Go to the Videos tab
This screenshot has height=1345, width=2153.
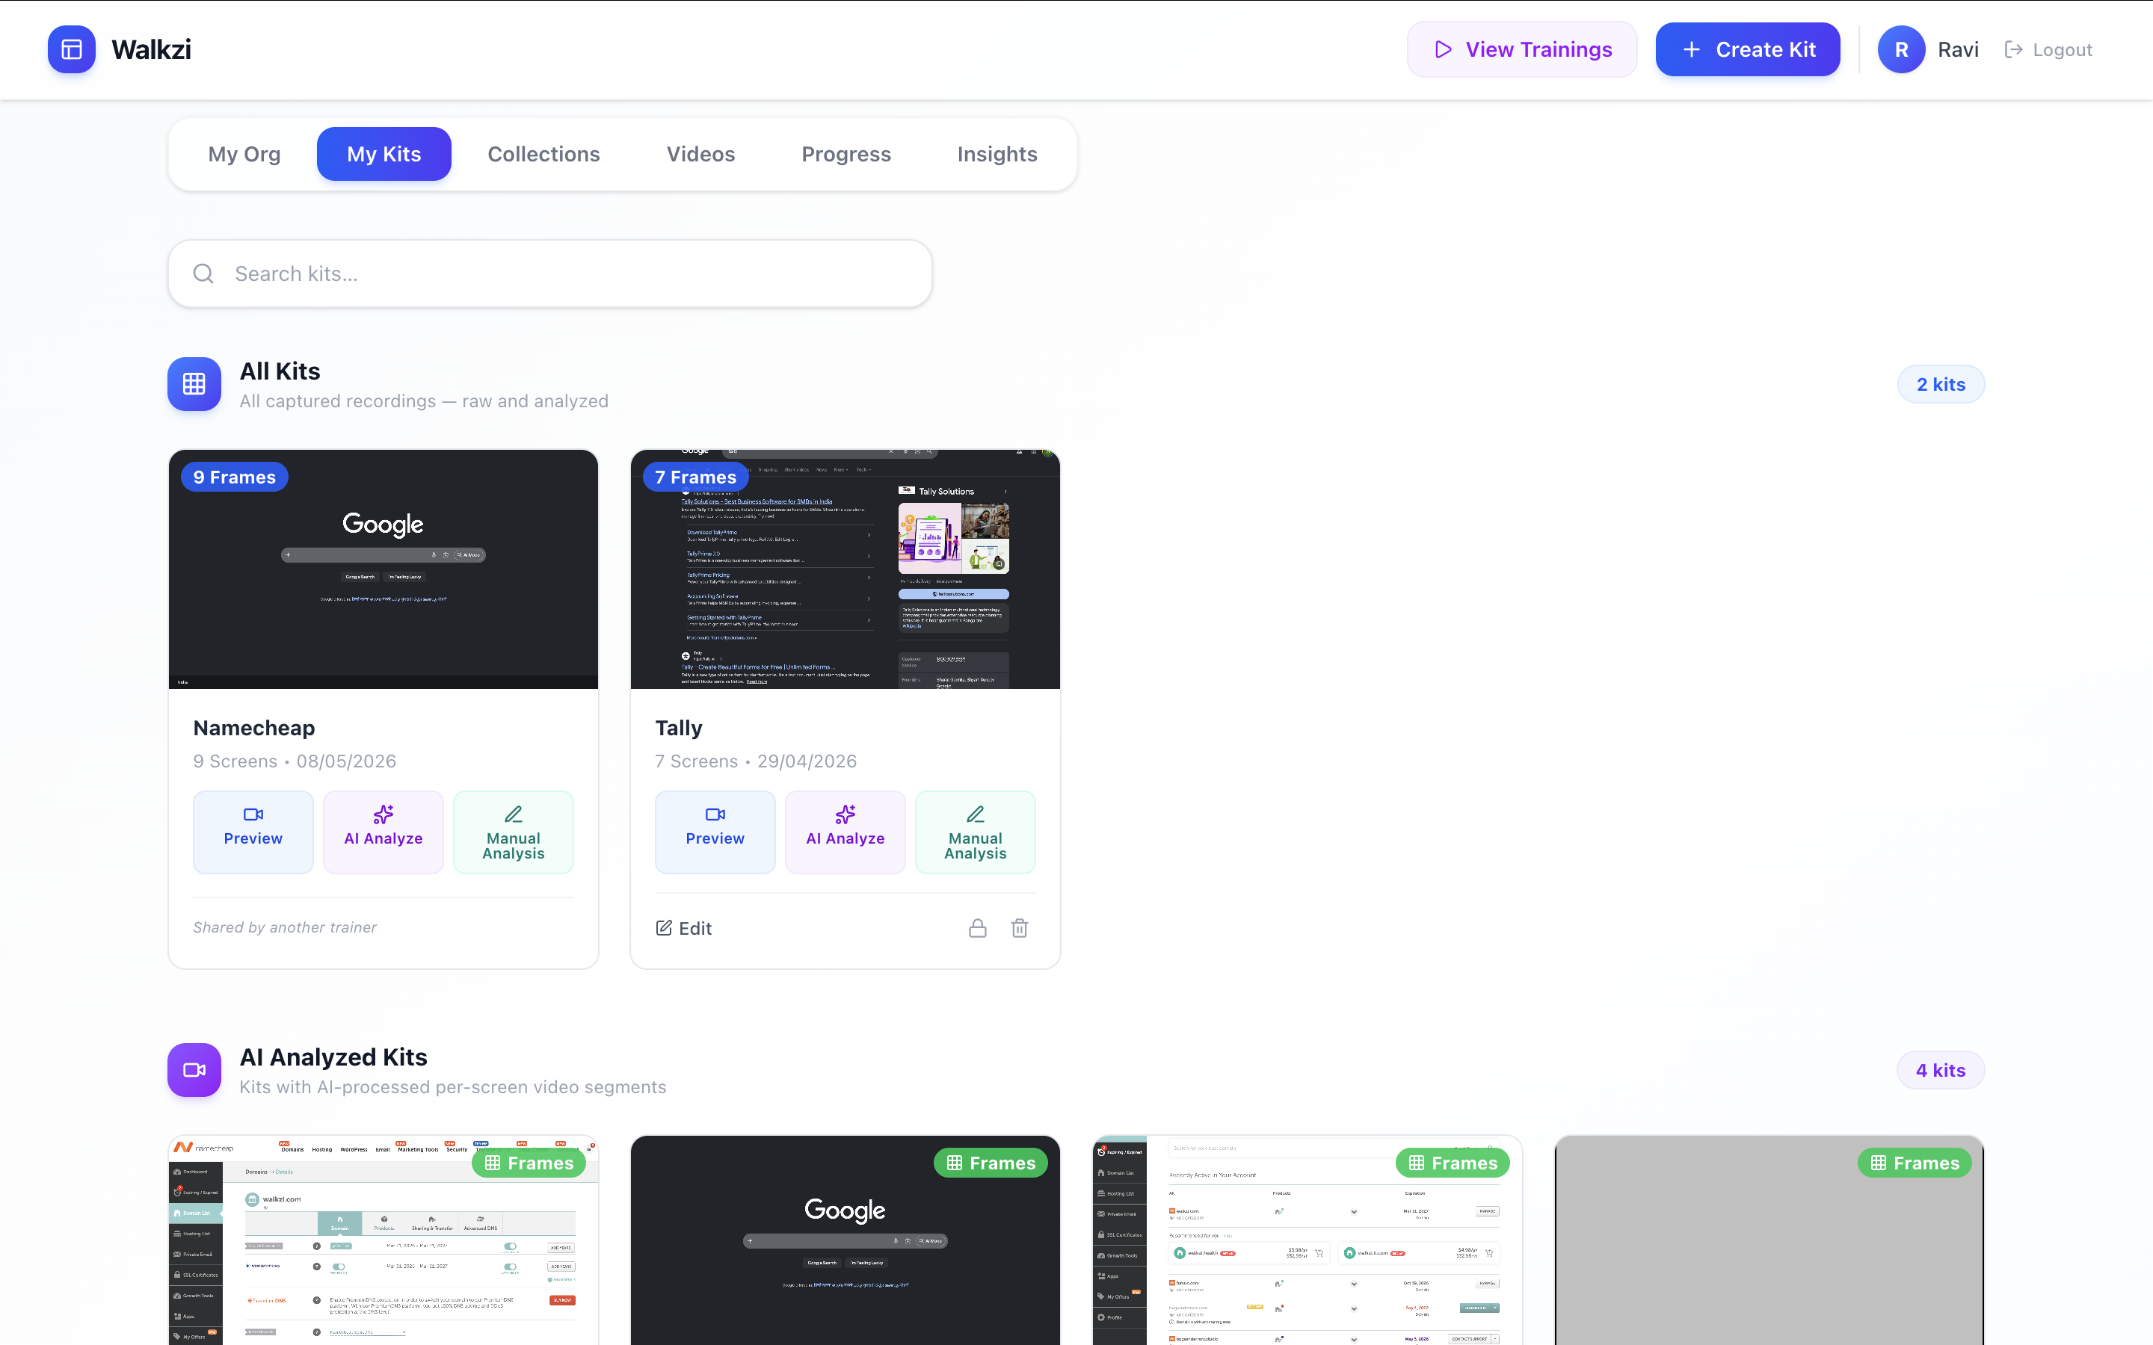701,154
